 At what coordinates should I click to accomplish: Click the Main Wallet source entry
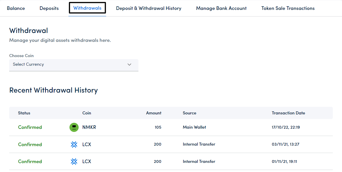pos(194,127)
